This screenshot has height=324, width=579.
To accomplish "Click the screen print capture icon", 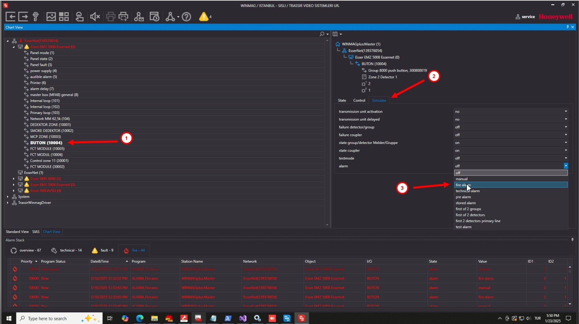I will coord(123,17).
